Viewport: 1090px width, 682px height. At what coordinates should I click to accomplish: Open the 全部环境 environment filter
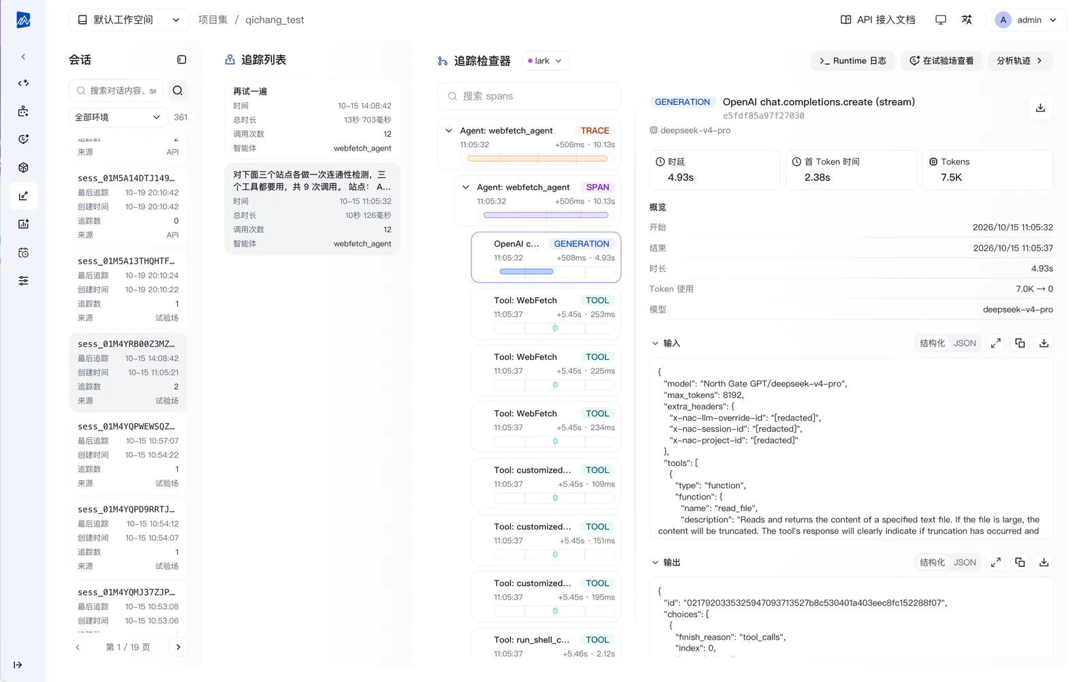pos(118,117)
